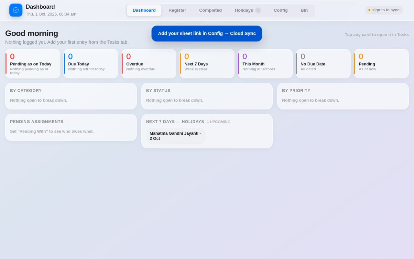Open the Bin tab
The image size is (414, 259).
click(x=304, y=10)
